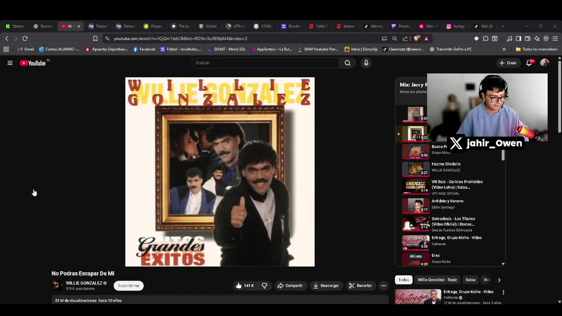Screen dimensions: 562x316
Task: Open the Kick Stream browser tab
Action: click(15, 26)
